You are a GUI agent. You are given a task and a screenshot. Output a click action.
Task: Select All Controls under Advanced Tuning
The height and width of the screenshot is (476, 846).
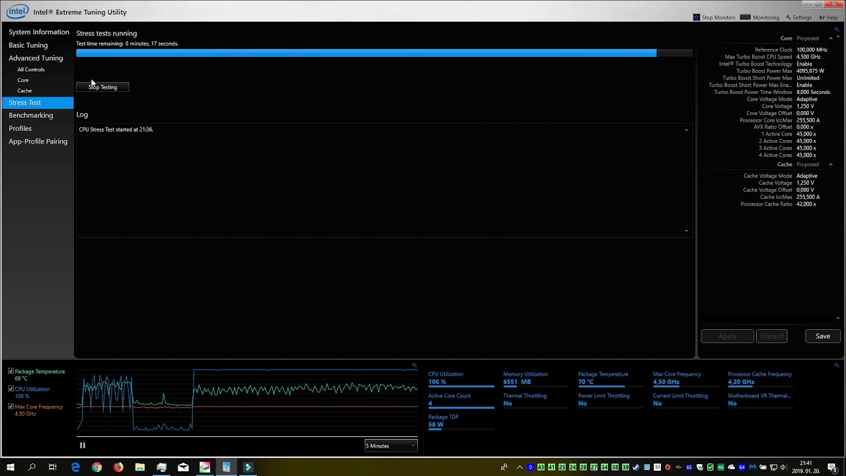click(x=31, y=69)
